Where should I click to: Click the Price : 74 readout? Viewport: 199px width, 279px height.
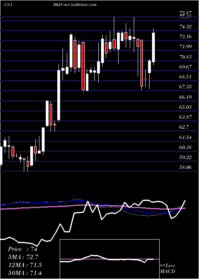pos(23,249)
